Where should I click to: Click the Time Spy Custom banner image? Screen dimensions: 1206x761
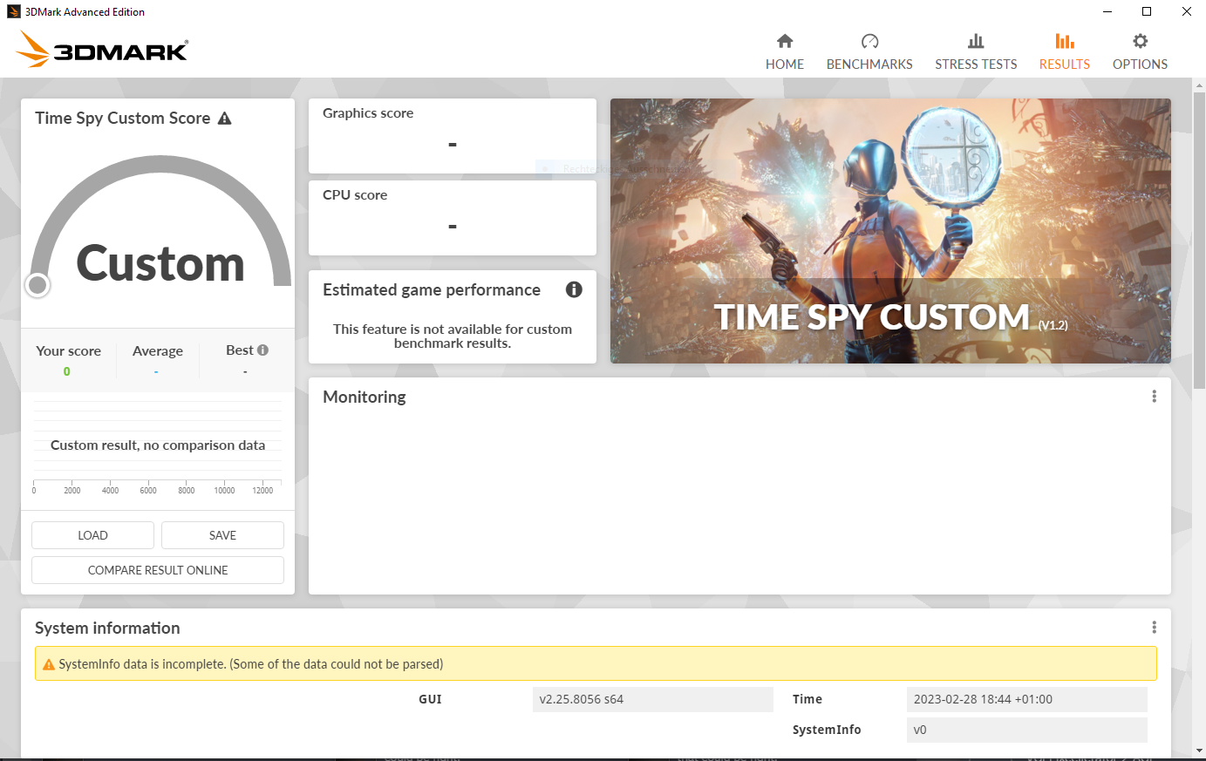tap(889, 230)
